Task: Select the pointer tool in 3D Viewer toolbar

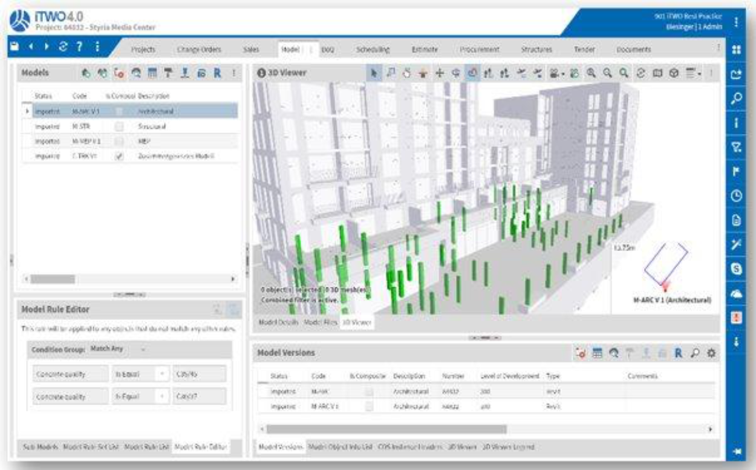Action: coord(374,73)
